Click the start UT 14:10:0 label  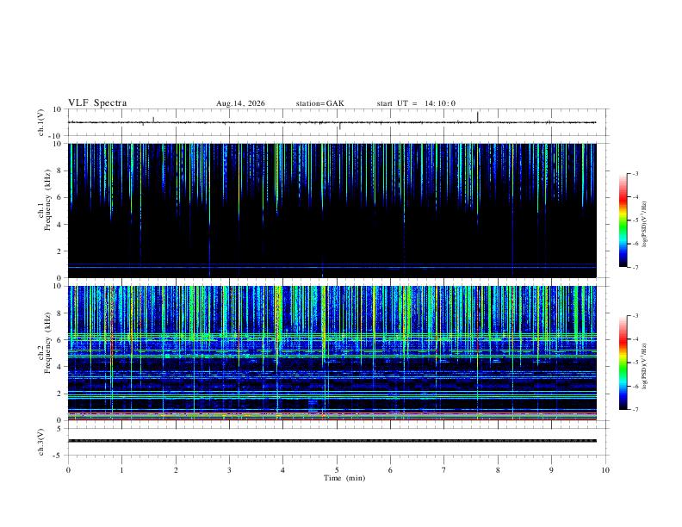click(x=416, y=103)
